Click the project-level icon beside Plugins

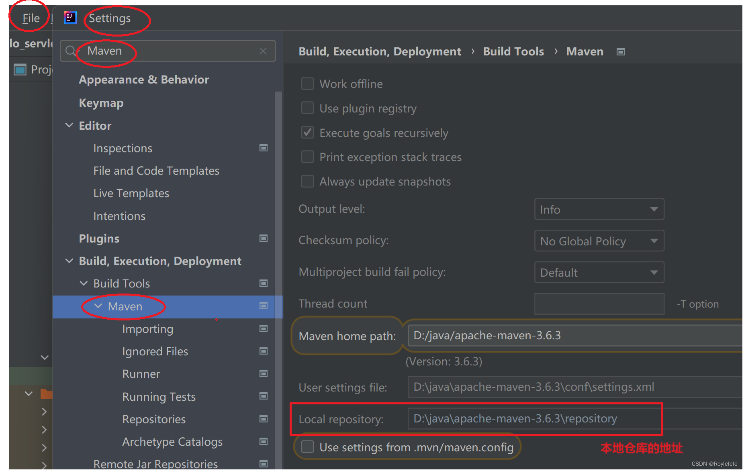pos(264,239)
